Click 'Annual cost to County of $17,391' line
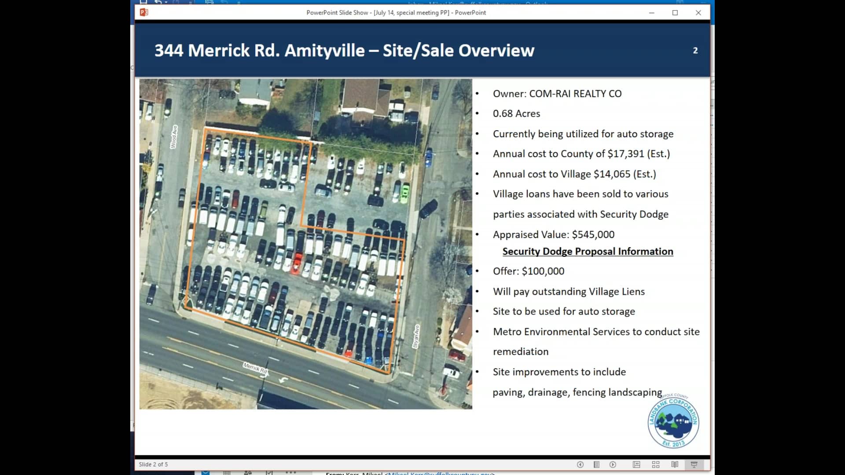This screenshot has height=475, width=845. click(x=581, y=154)
